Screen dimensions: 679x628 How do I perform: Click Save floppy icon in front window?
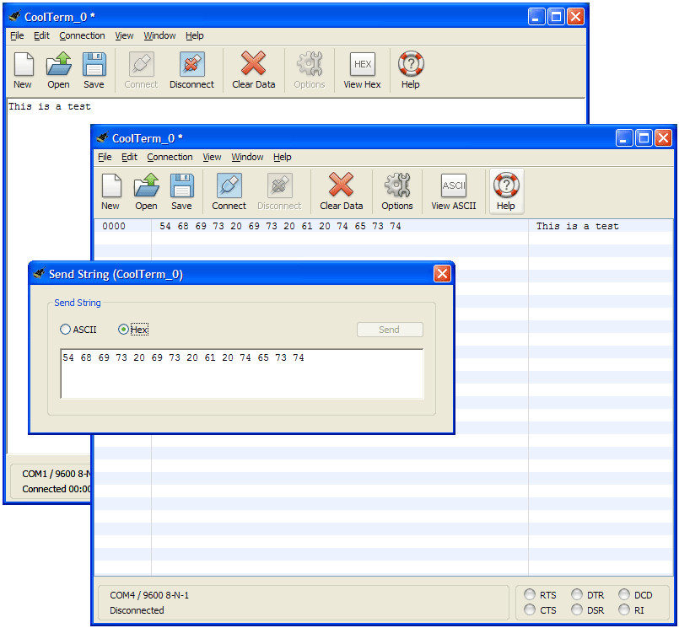click(182, 185)
